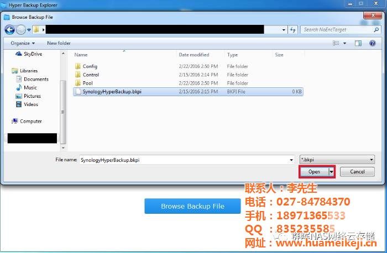The image size is (387, 253).
Task: Open the recent locations dropdown arrow
Action: click(29, 30)
